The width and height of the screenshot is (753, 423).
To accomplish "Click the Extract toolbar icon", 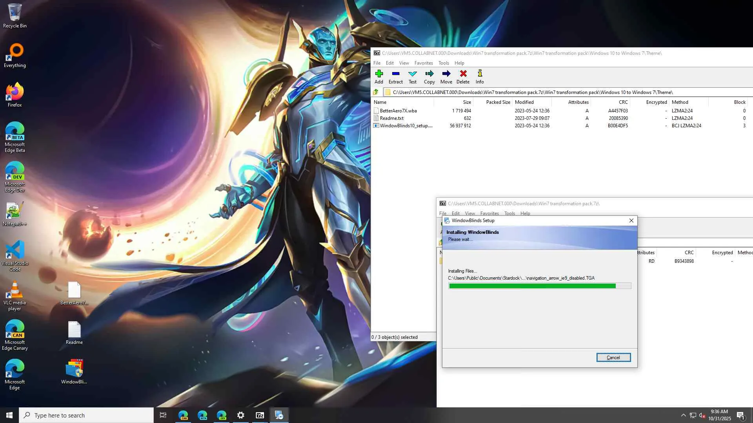I will click(395, 76).
